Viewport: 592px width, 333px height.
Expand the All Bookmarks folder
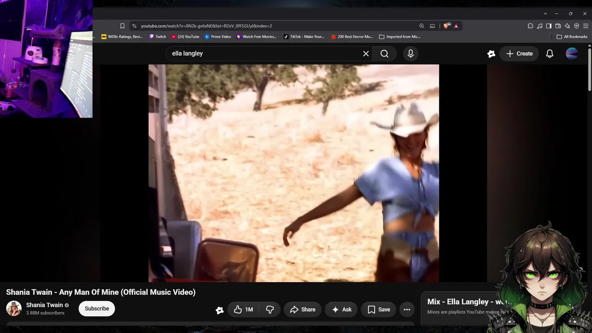click(x=572, y=37)
